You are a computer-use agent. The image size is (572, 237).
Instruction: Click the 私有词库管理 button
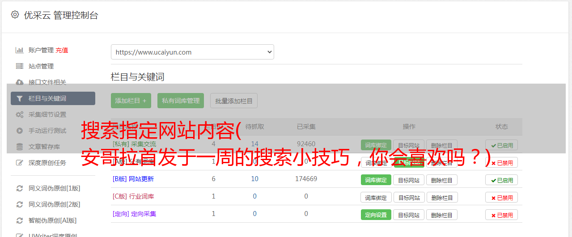point(181,101)
